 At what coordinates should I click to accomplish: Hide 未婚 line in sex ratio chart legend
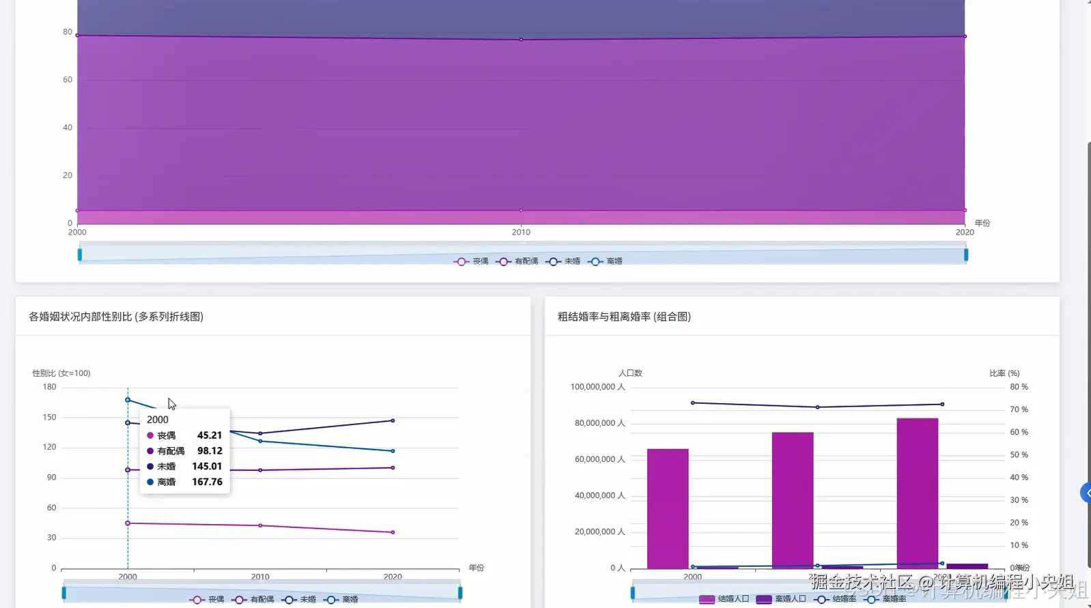299,599
